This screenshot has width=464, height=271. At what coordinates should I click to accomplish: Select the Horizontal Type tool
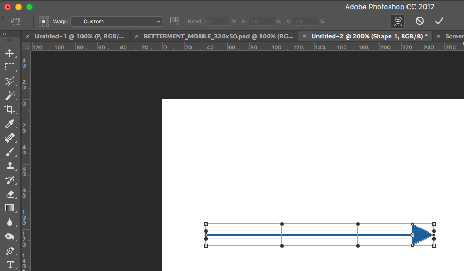pos(9,264)
